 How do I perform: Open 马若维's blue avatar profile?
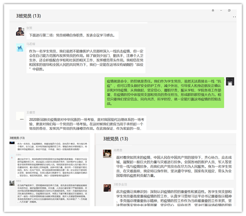pos(20,48)
